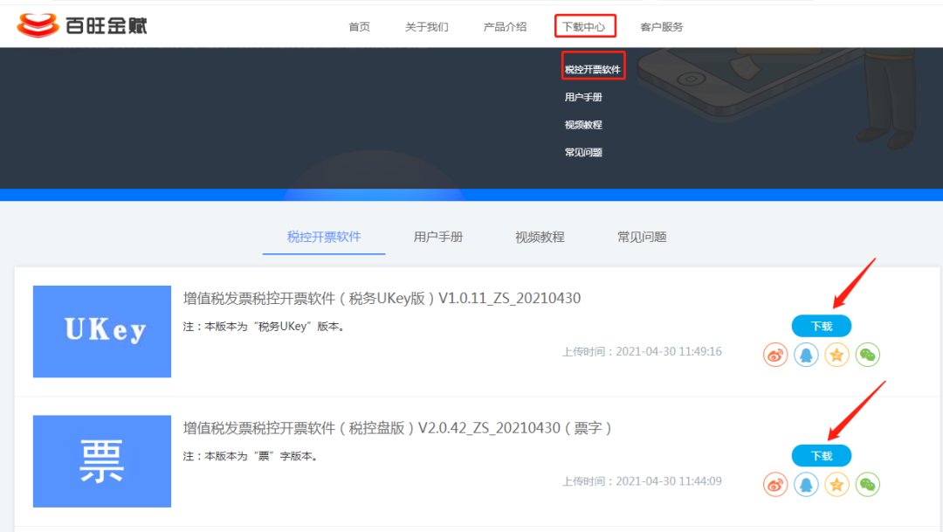
Task: Open 客户服务 in the navigation bar
Action: click(x=662, y=26)
